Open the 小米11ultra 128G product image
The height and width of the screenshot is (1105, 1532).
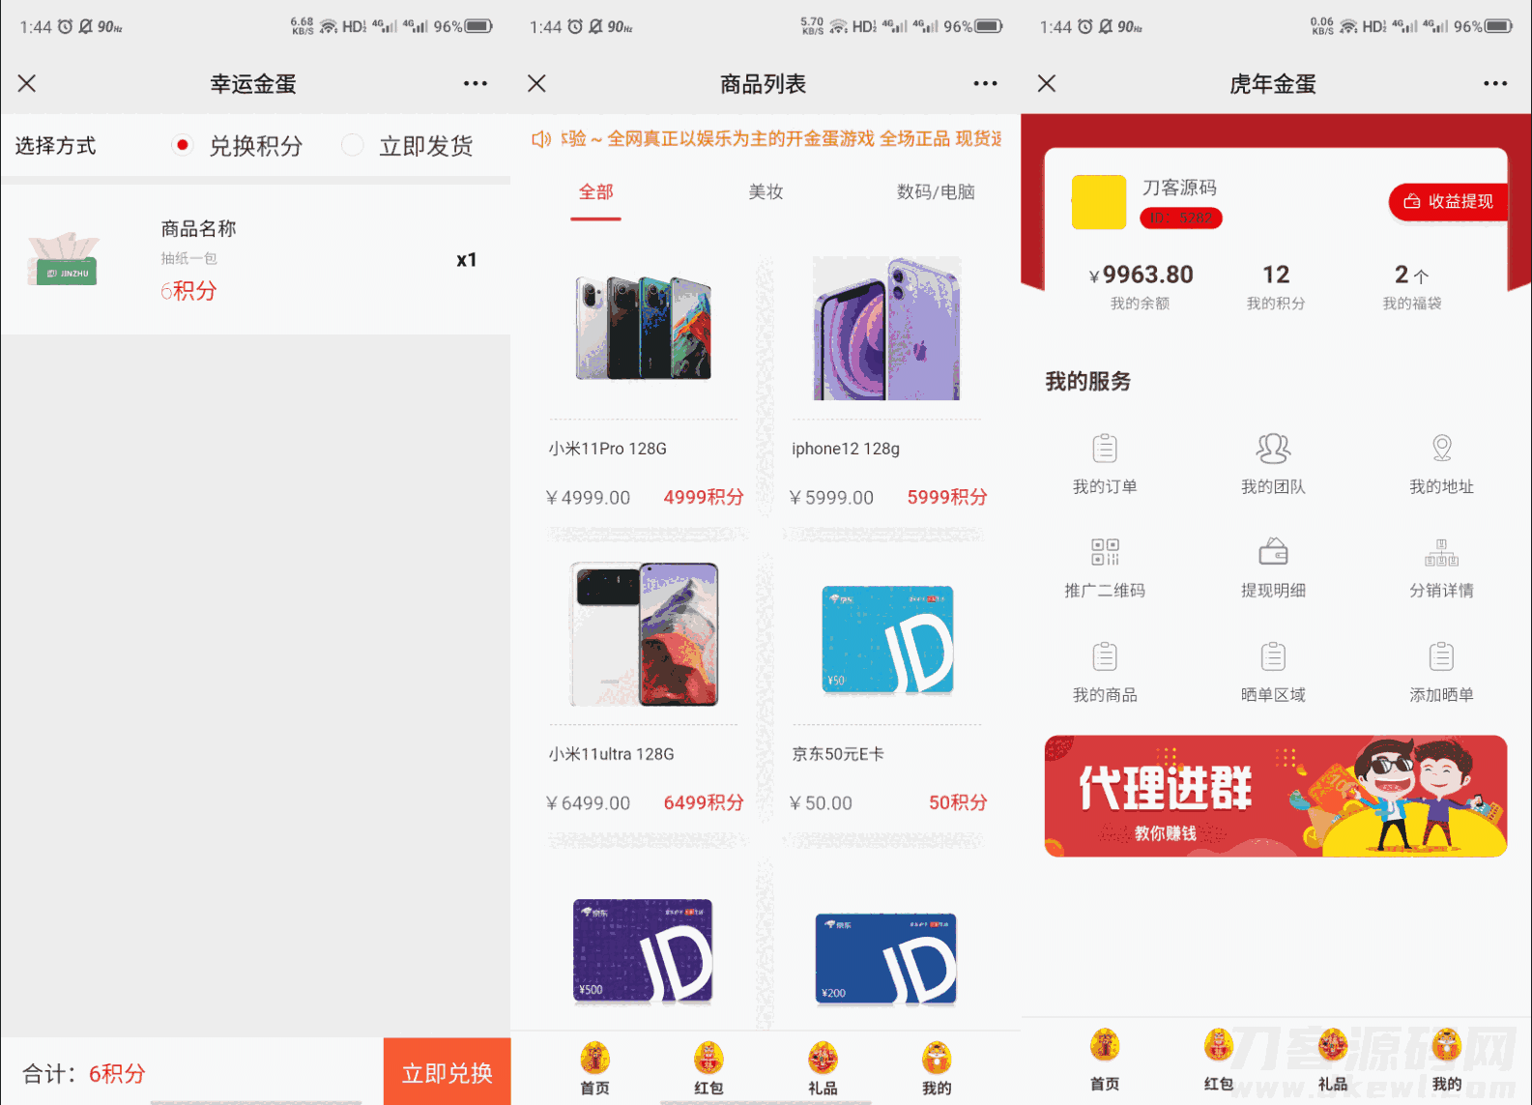click(644, 634)
